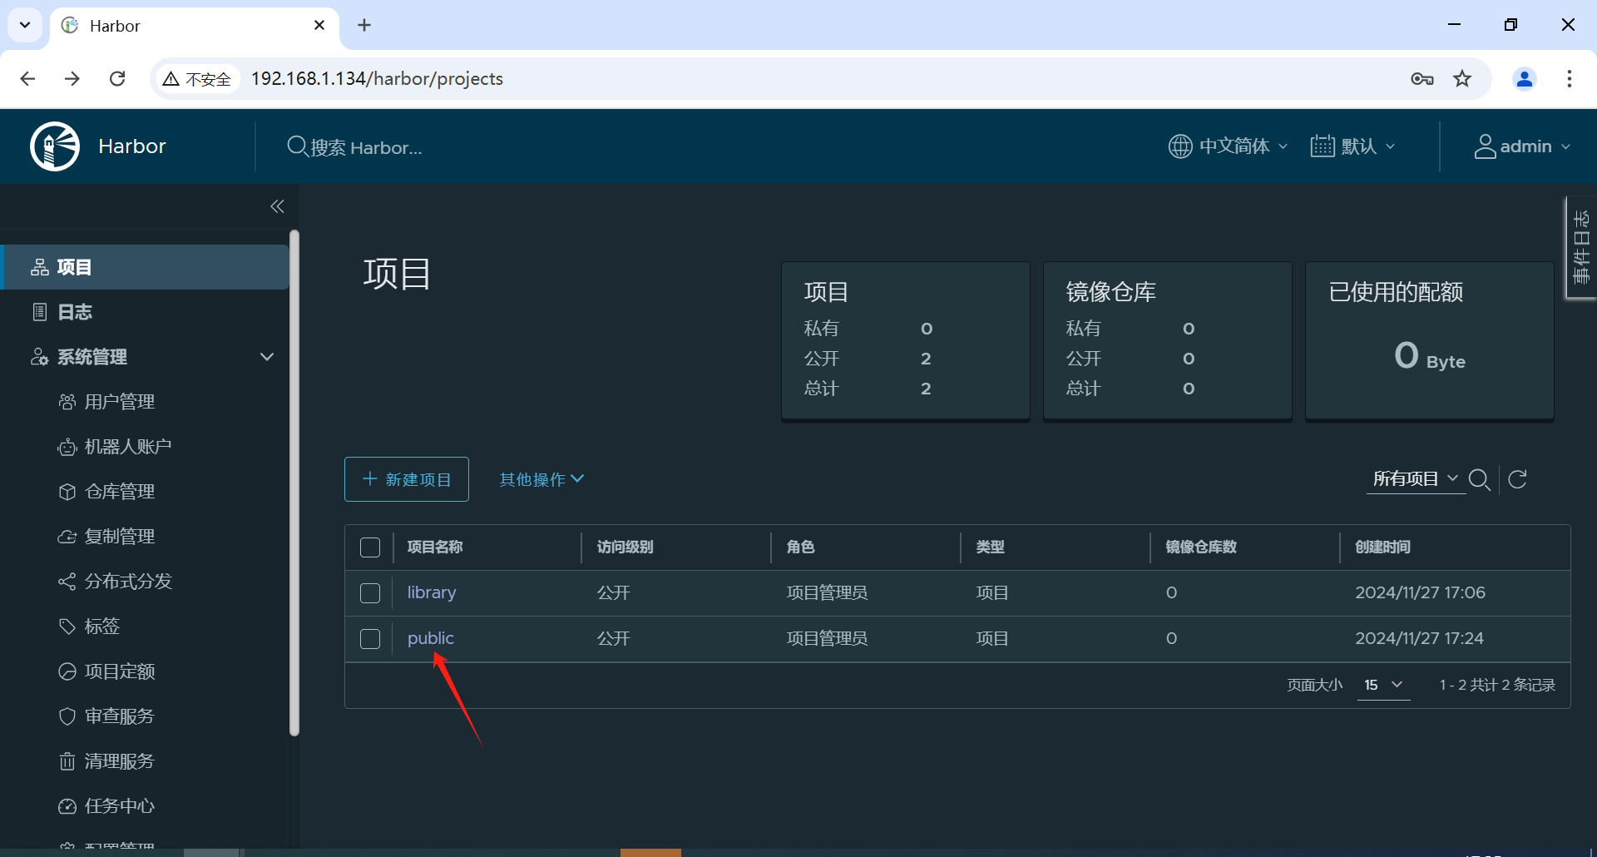Open the Chrome profile avatar
The image size is (1597, 857).
(x=1525, y=79)
